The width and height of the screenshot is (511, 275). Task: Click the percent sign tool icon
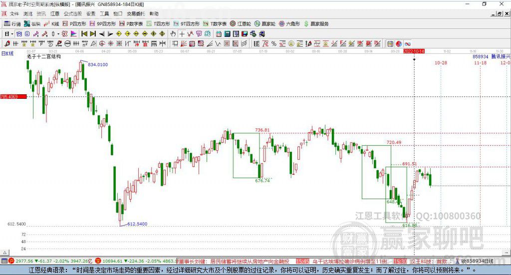(274, 43)
